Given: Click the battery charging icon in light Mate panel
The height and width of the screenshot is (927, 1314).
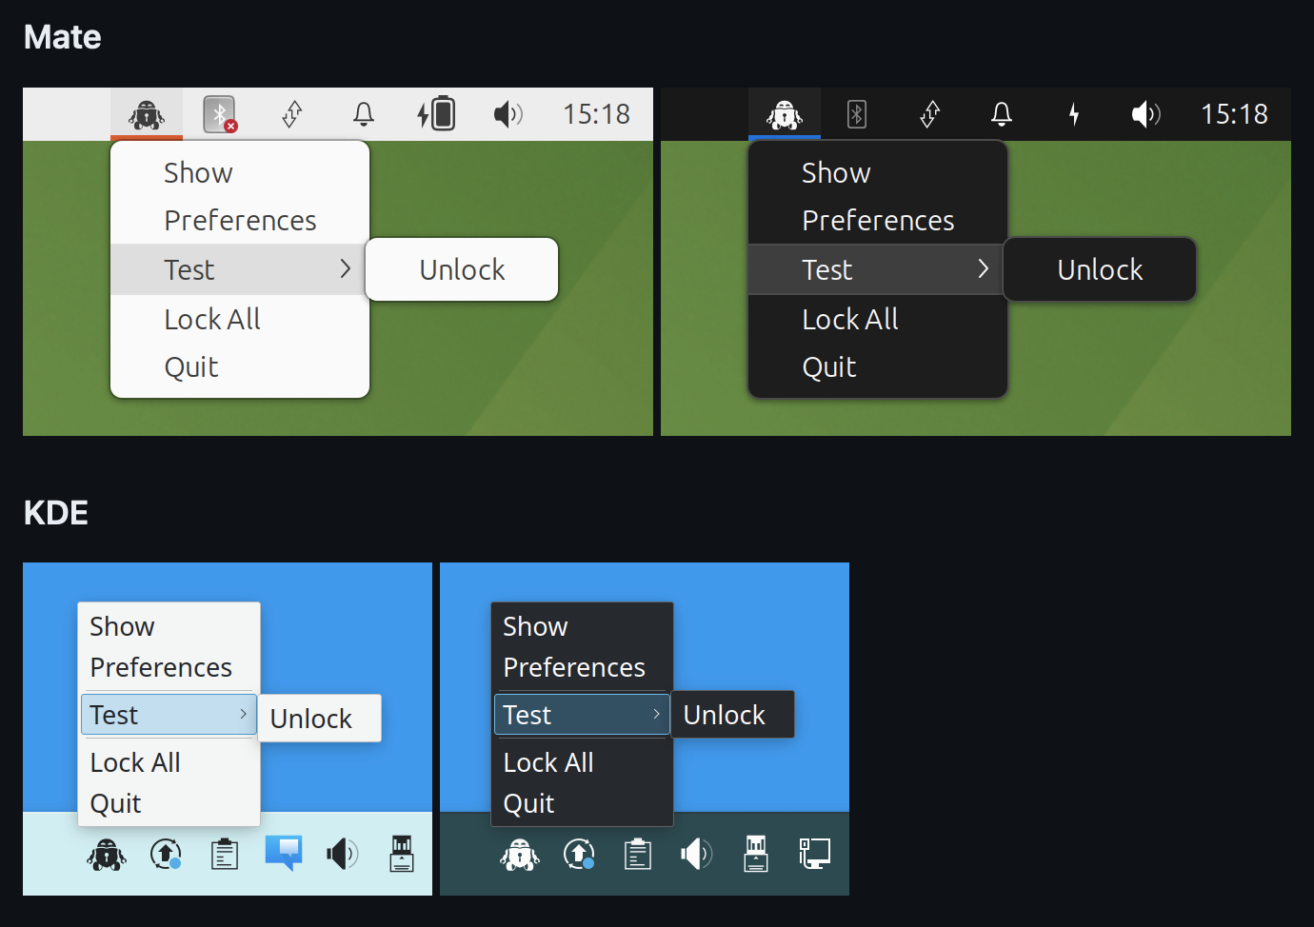Looking at the screenshot, I should coord(436,114).
